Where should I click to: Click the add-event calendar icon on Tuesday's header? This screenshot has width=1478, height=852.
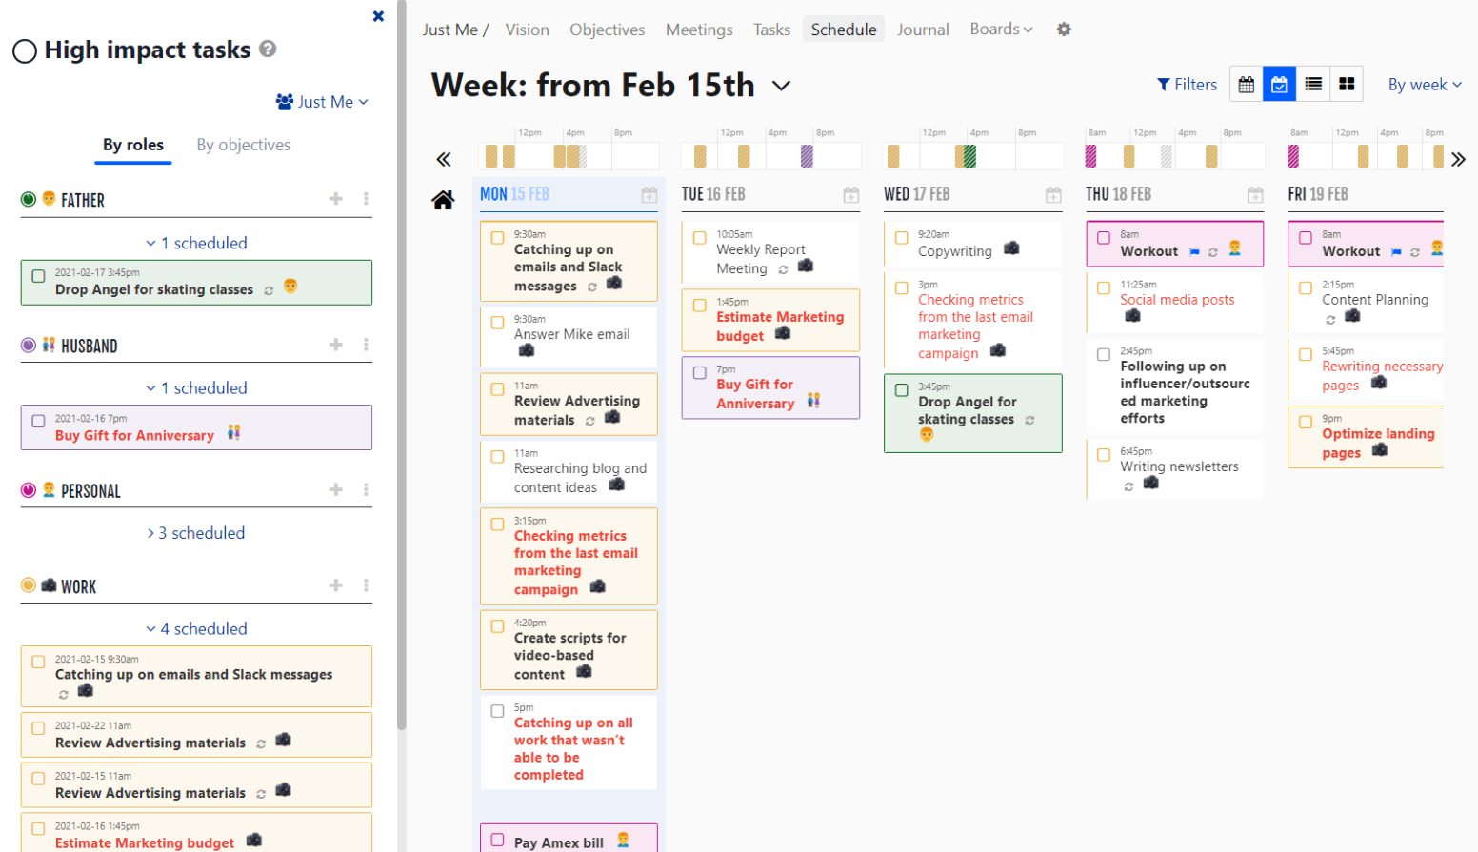(x=850, y=194)
